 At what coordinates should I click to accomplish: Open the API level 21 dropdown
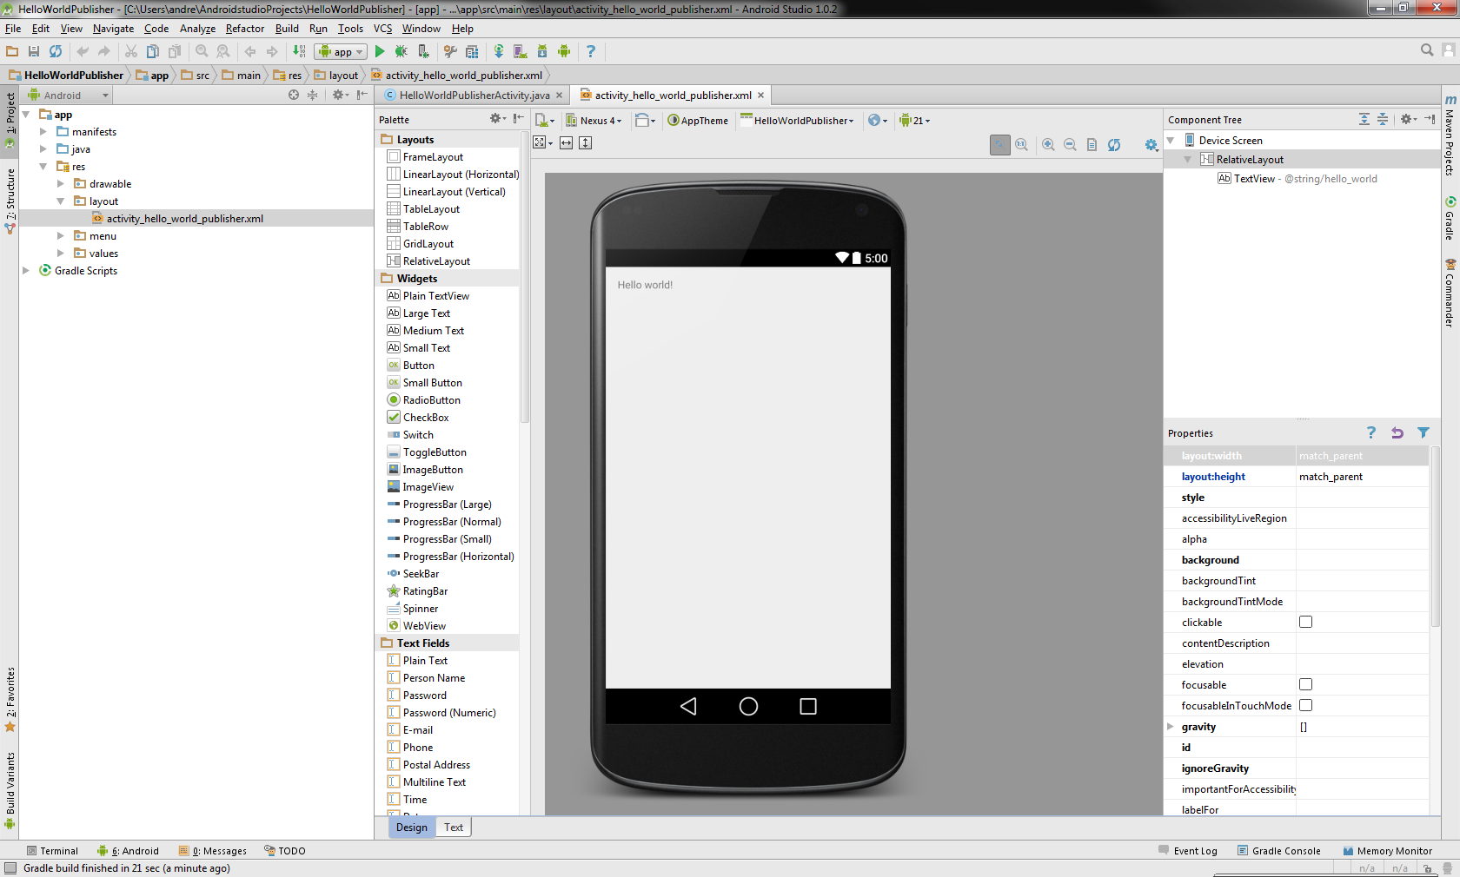click(x=915, y=121)
